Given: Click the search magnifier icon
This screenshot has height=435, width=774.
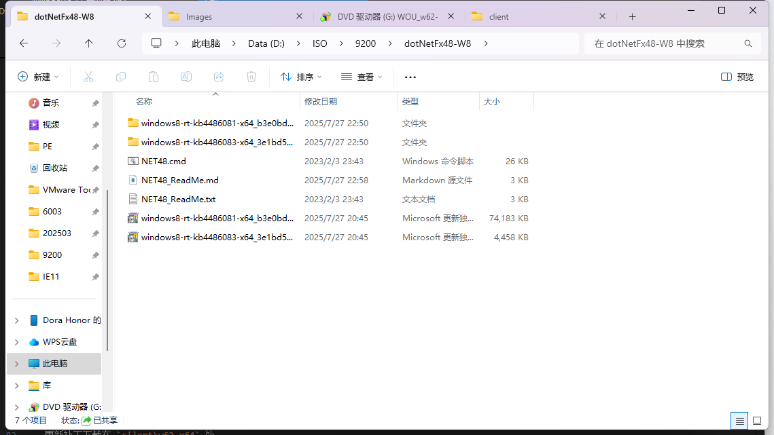Looking at the screenshot, I should point(748,43).
